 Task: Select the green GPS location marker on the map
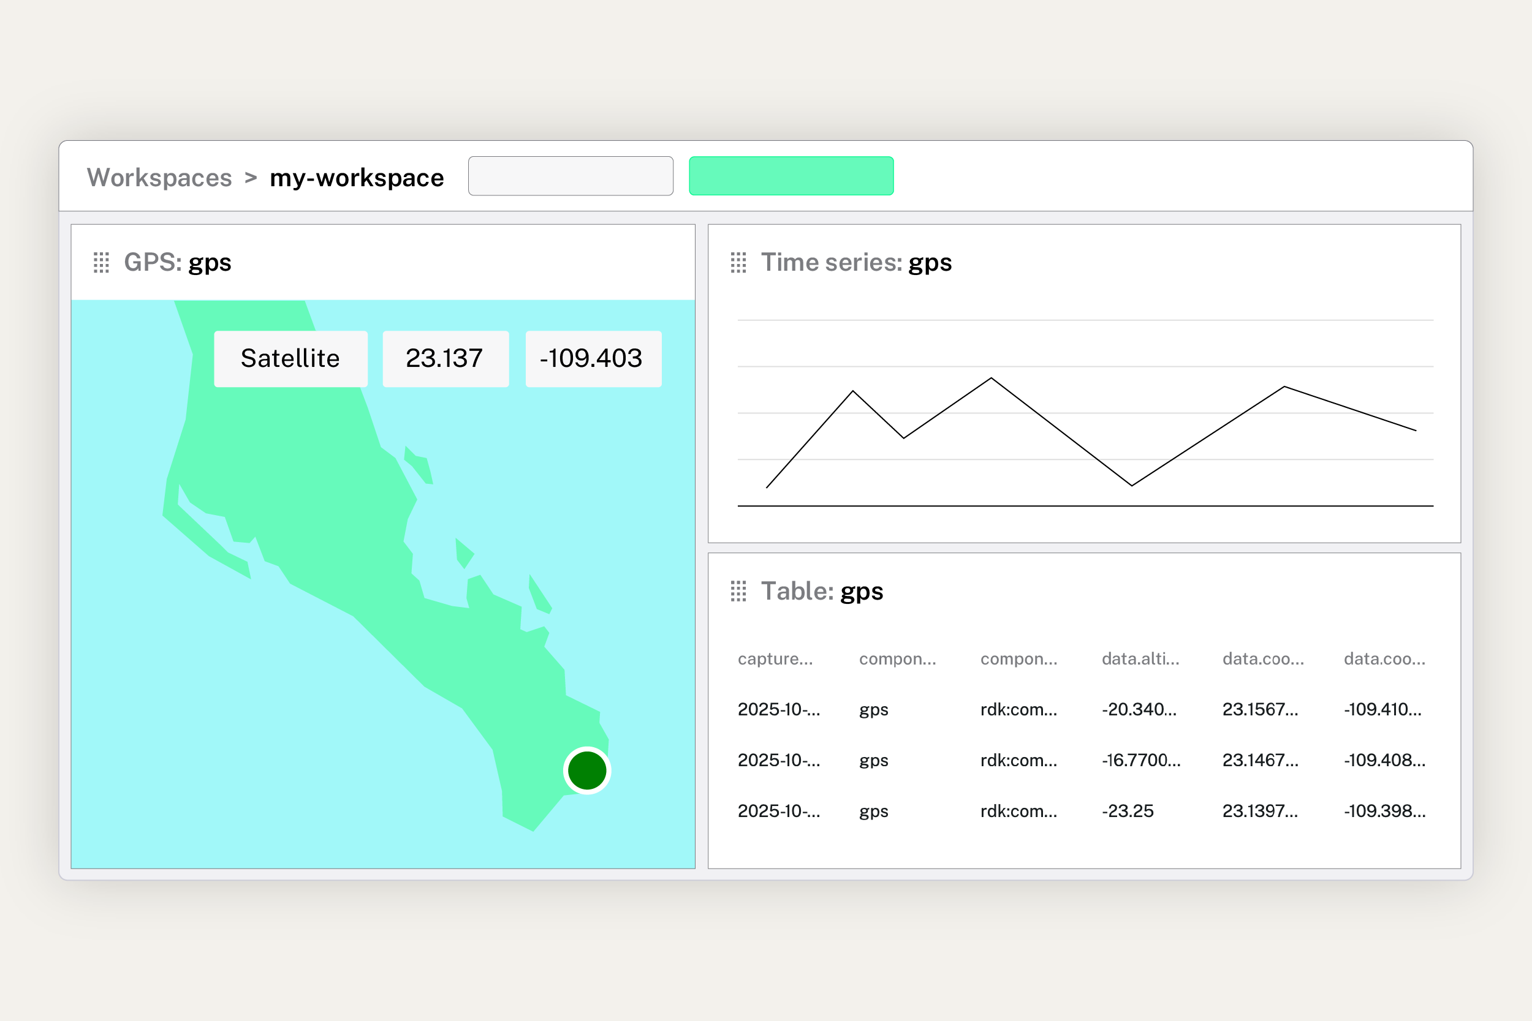(x=586, y=770)
